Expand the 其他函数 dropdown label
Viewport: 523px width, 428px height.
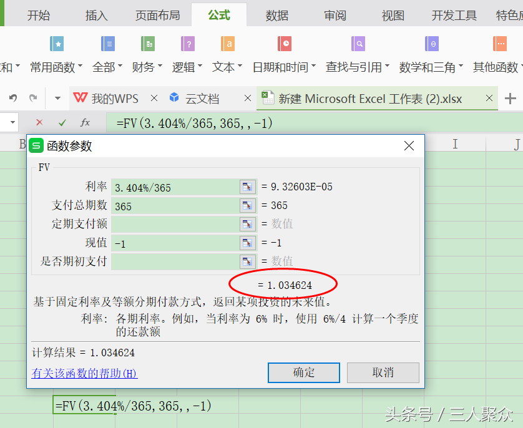[497, 67]
